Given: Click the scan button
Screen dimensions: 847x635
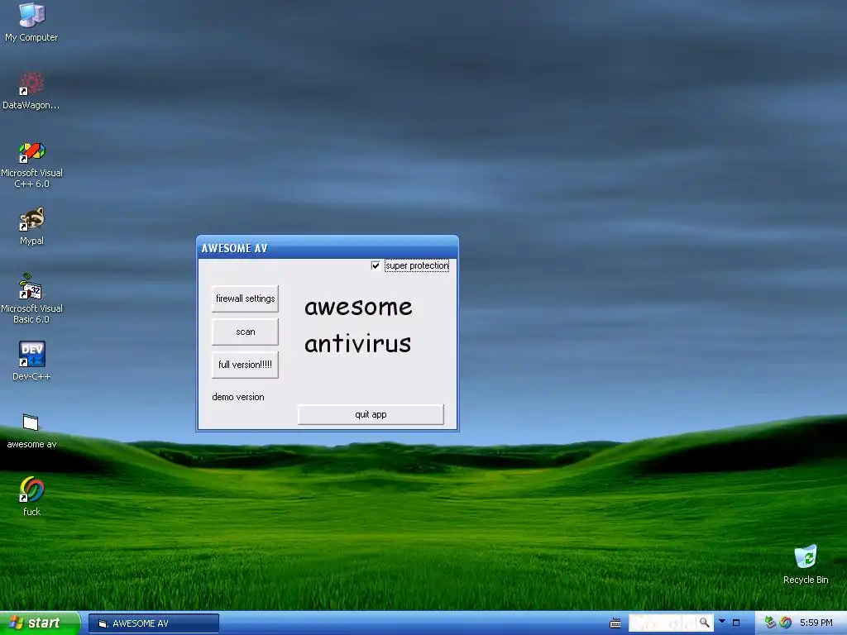Looking at the screenshot, I should pyautogui.click(x=245, y=332).
